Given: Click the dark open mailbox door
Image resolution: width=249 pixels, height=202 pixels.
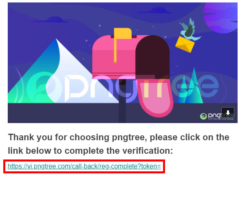Looking at the screenshot, I should (x=152, y=57).
